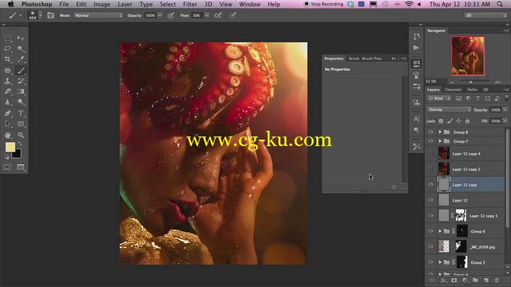Expand the Group 7 folder
Viewport: 511px width, 287px height.
[440, 141]
